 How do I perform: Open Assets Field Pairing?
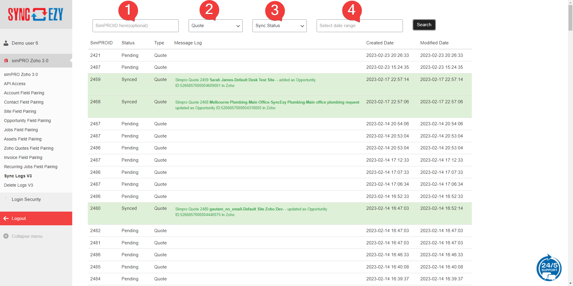(23, 139)
